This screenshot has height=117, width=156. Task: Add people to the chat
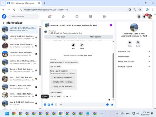tap(73, 45)
